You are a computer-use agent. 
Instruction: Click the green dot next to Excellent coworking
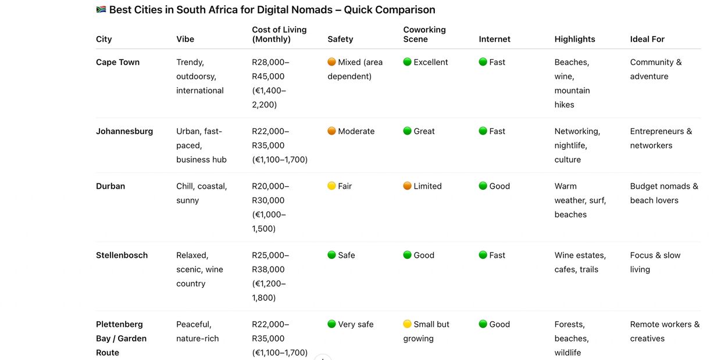(407, 62)
